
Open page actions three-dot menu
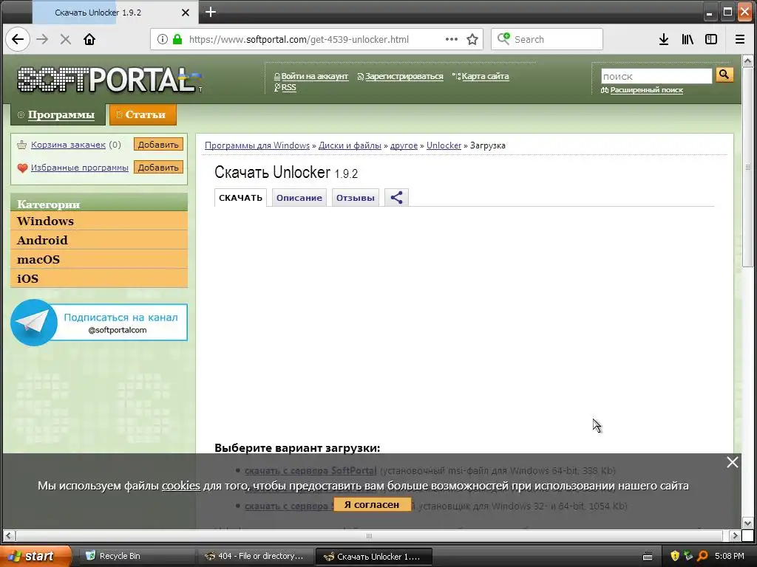coord(452,39)
